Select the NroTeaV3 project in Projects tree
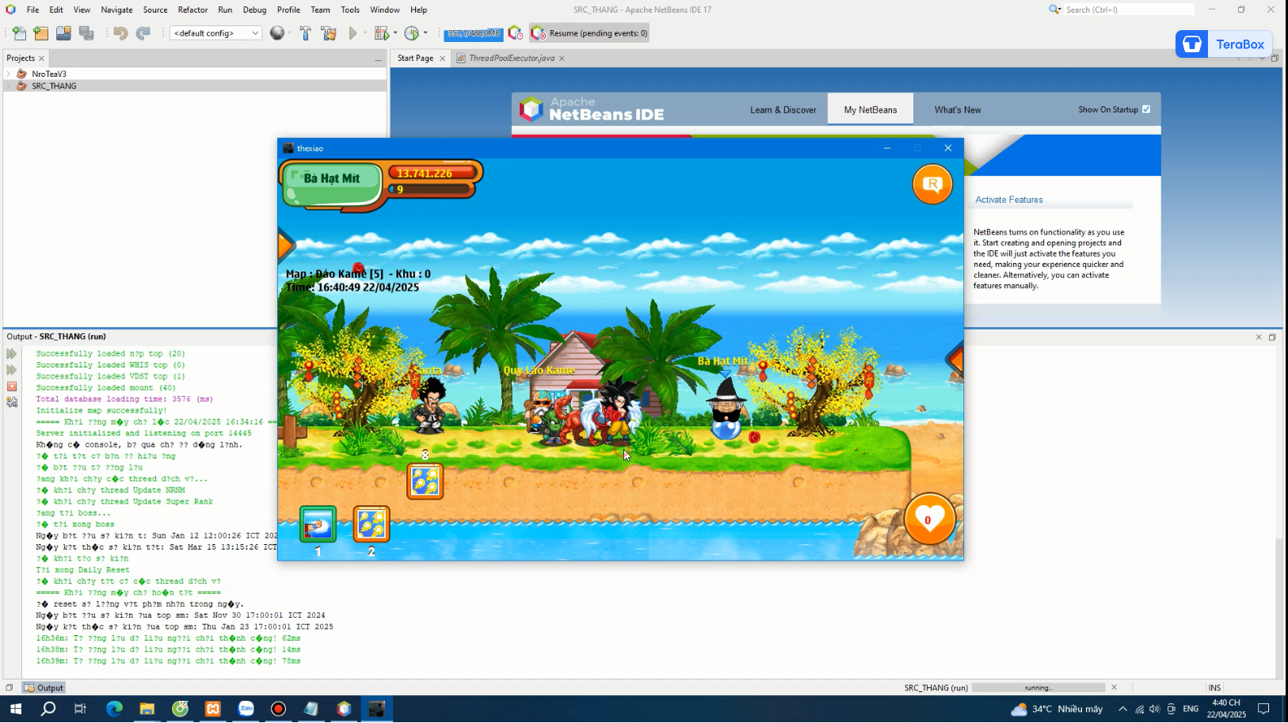 (49, 74)
